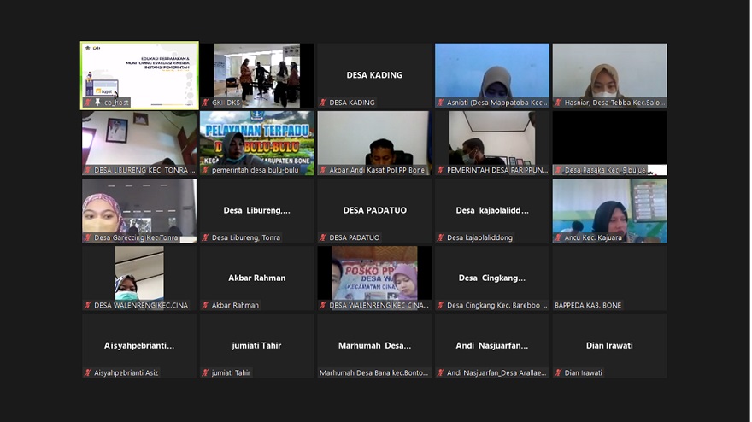The height and width of the screenshot is (422, 752).
Task: Click muted mic icon by DESA PADATUO label
Action: tap(323, 237)
